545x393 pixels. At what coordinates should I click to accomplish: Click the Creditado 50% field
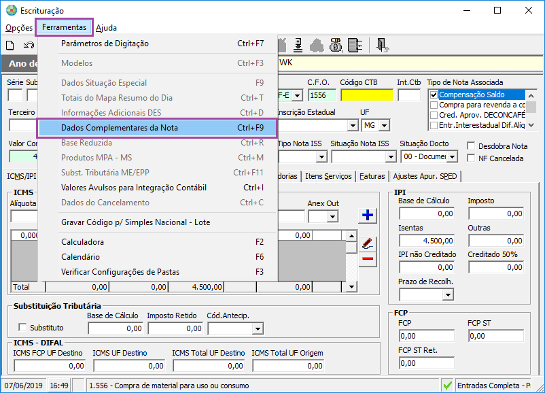click(x=495, y=267)
